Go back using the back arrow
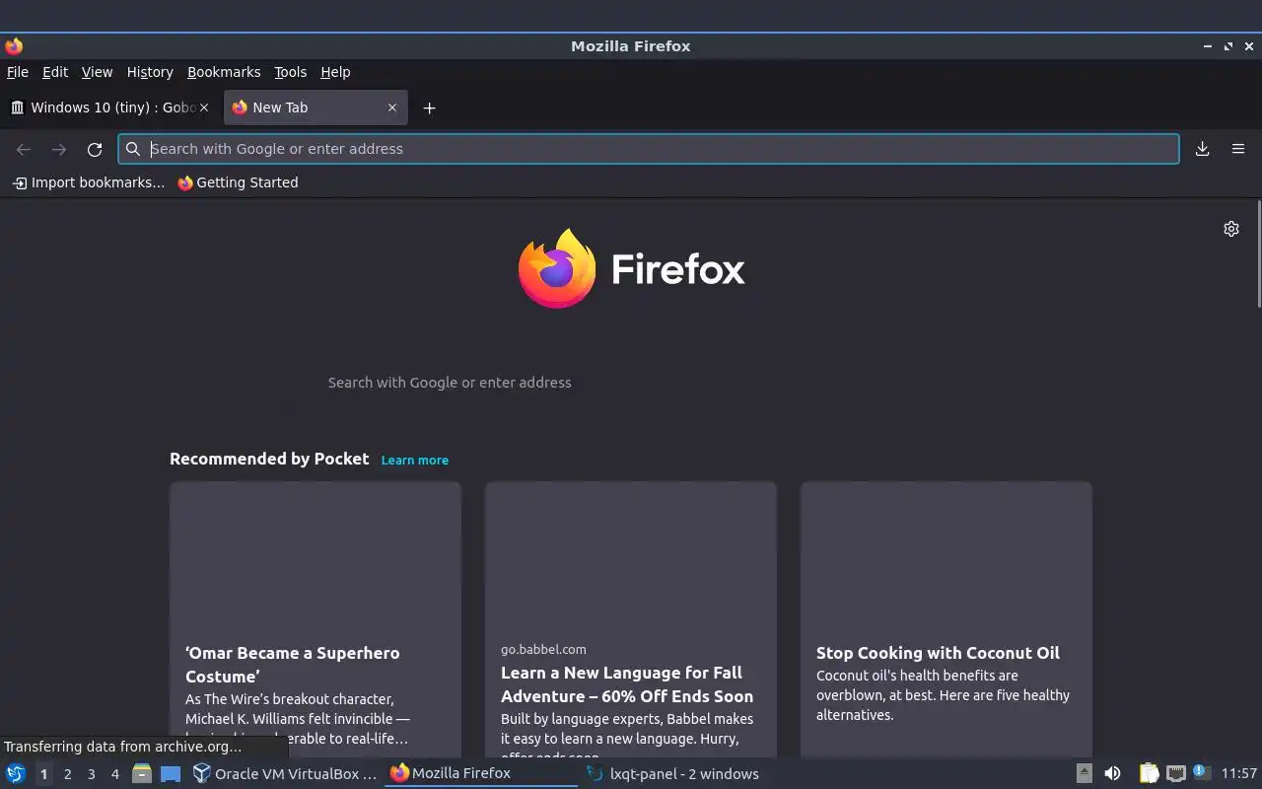Screen dimensions: 1262x789 click(x=24, y=149)
